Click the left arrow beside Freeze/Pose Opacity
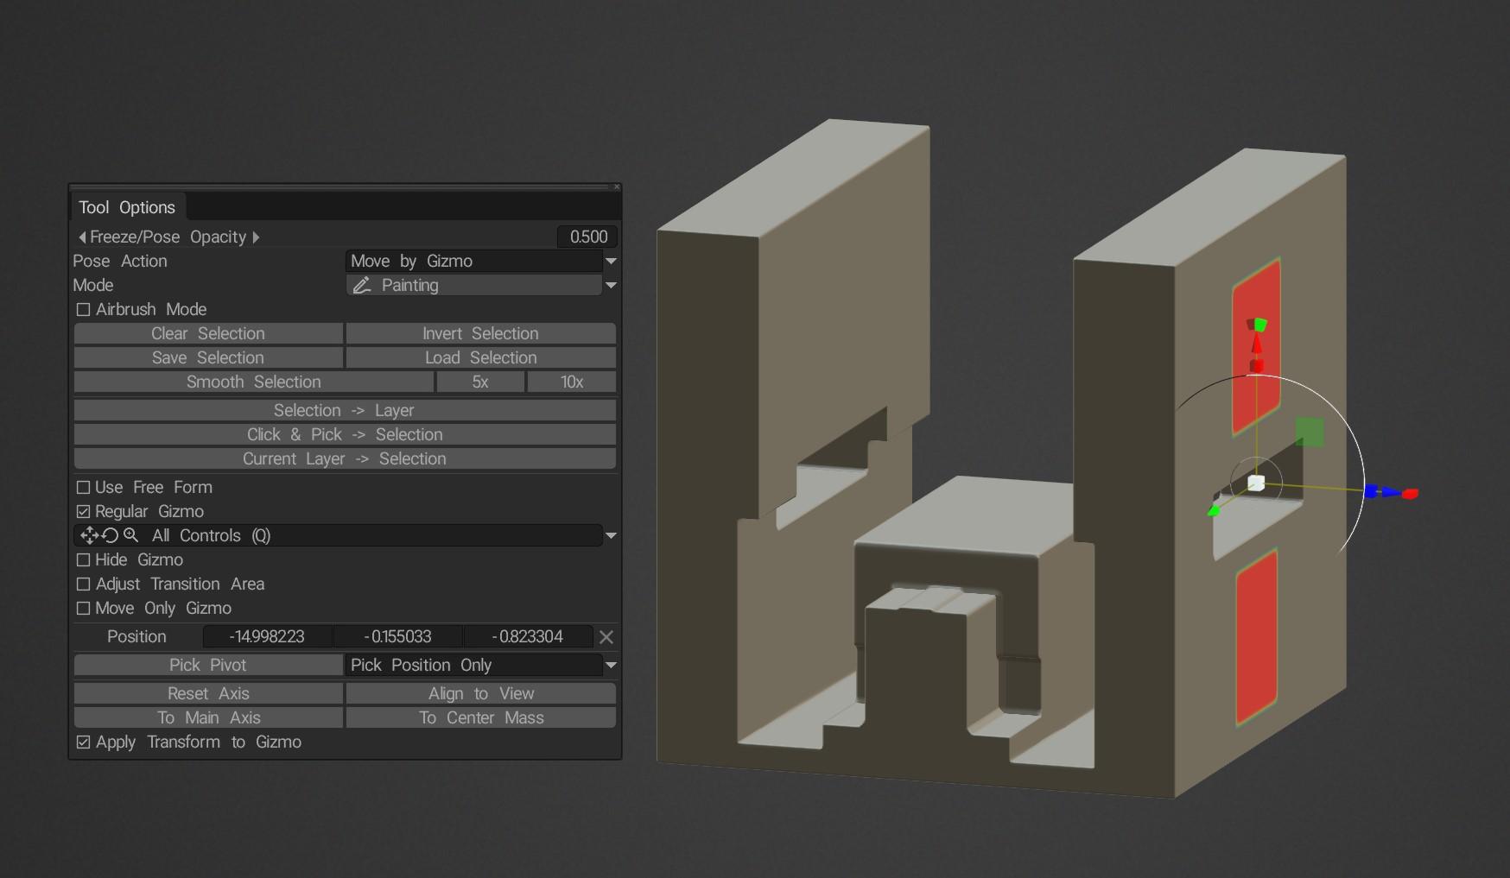The width and height of the screenshot is (1510, 878). click(x=82, y=237)
